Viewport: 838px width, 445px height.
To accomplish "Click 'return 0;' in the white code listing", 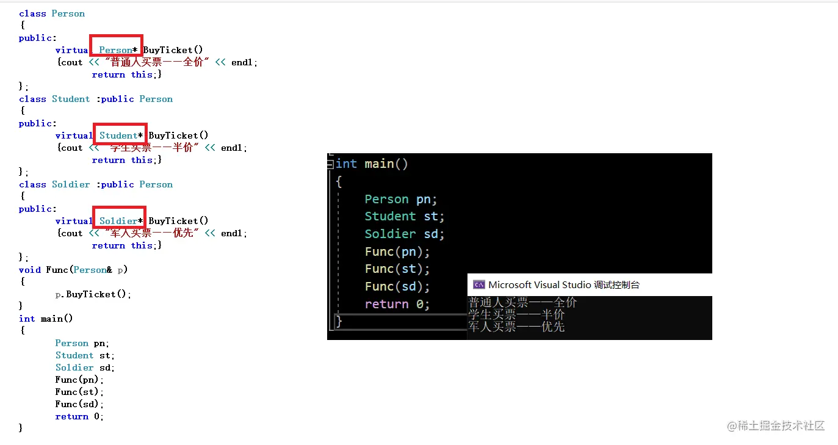I will point(80,416).
